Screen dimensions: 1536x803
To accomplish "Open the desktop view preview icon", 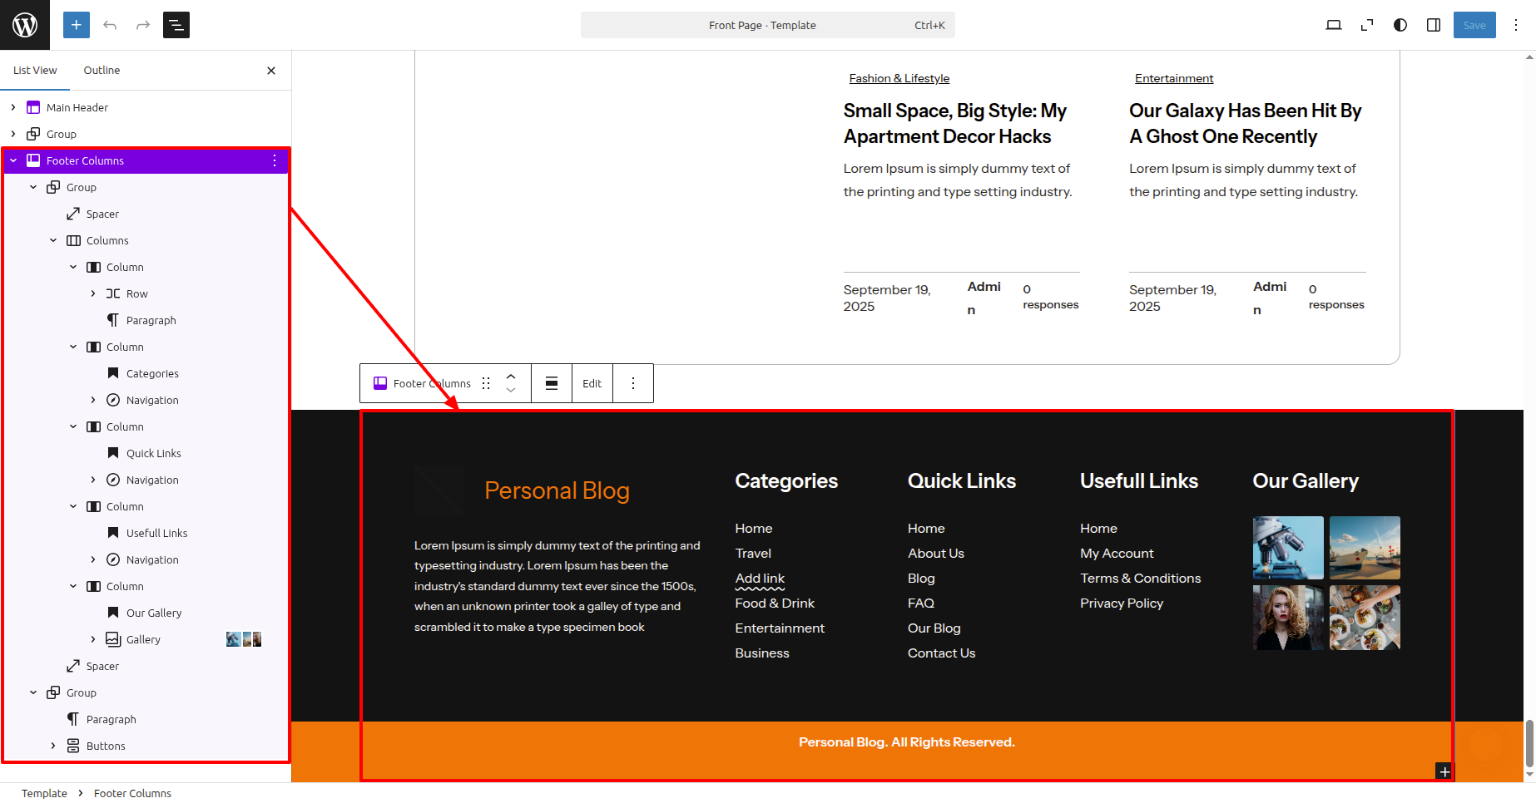I will [x=1333, y=25].
